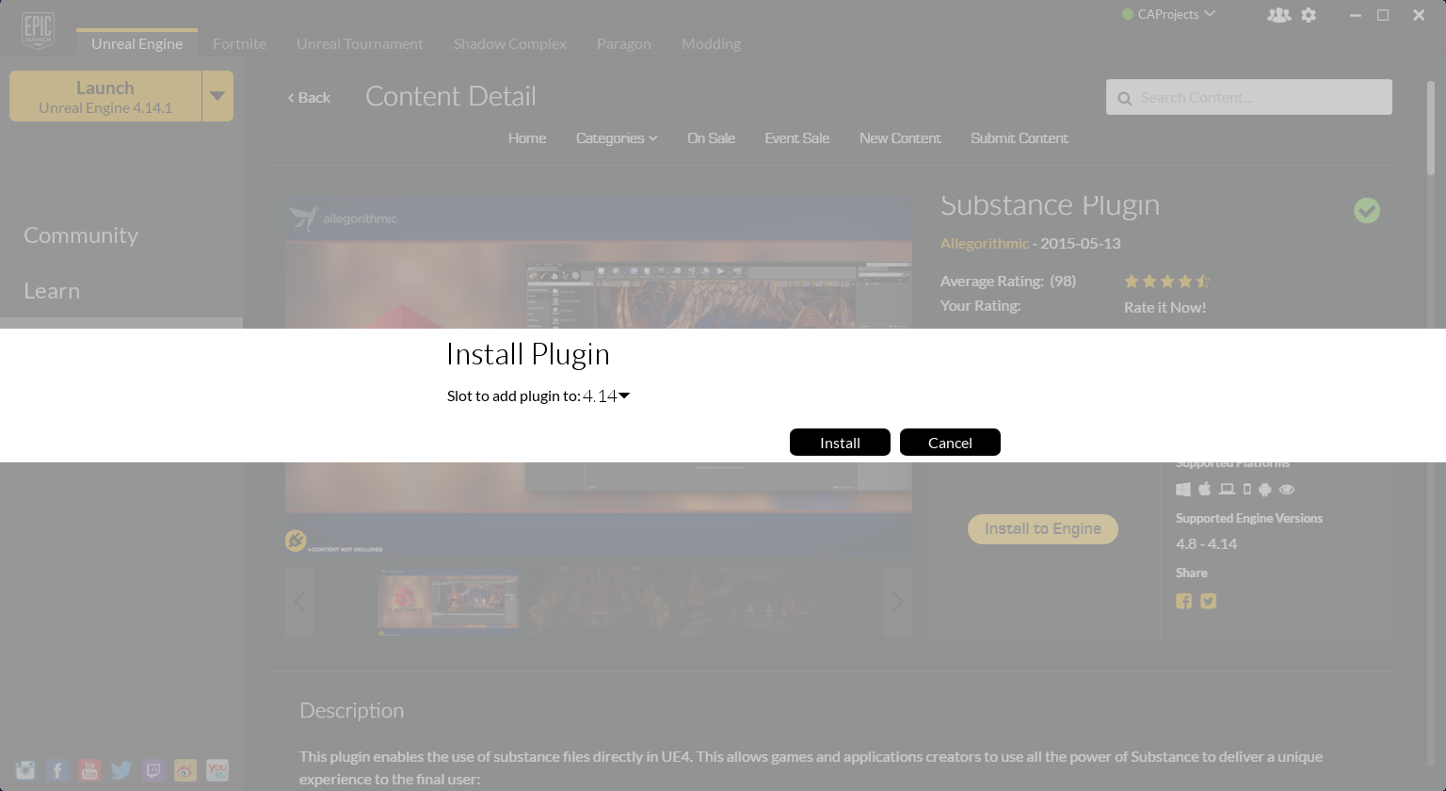Open the Unreal Tournament tab
The width and height of the screenshot is (1446, 791).
click(x=360, y=43)
